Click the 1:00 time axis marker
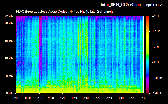Image resolution: width=168 pixels, height=104 pixels. point(51,98)
